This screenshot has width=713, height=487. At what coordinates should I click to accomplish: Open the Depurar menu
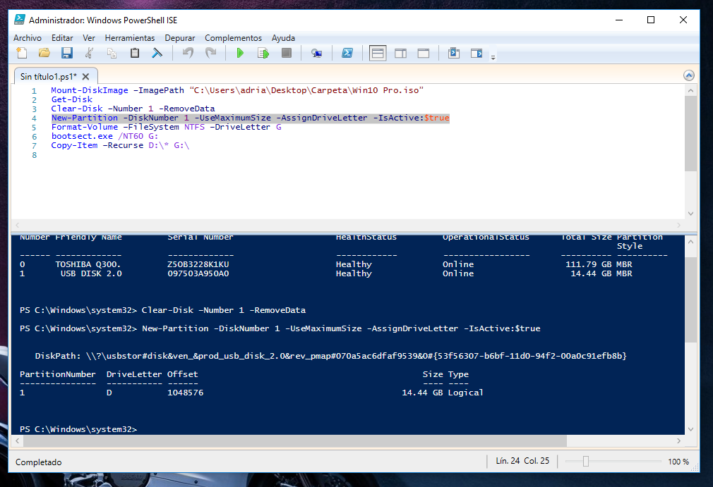[179, 38]
